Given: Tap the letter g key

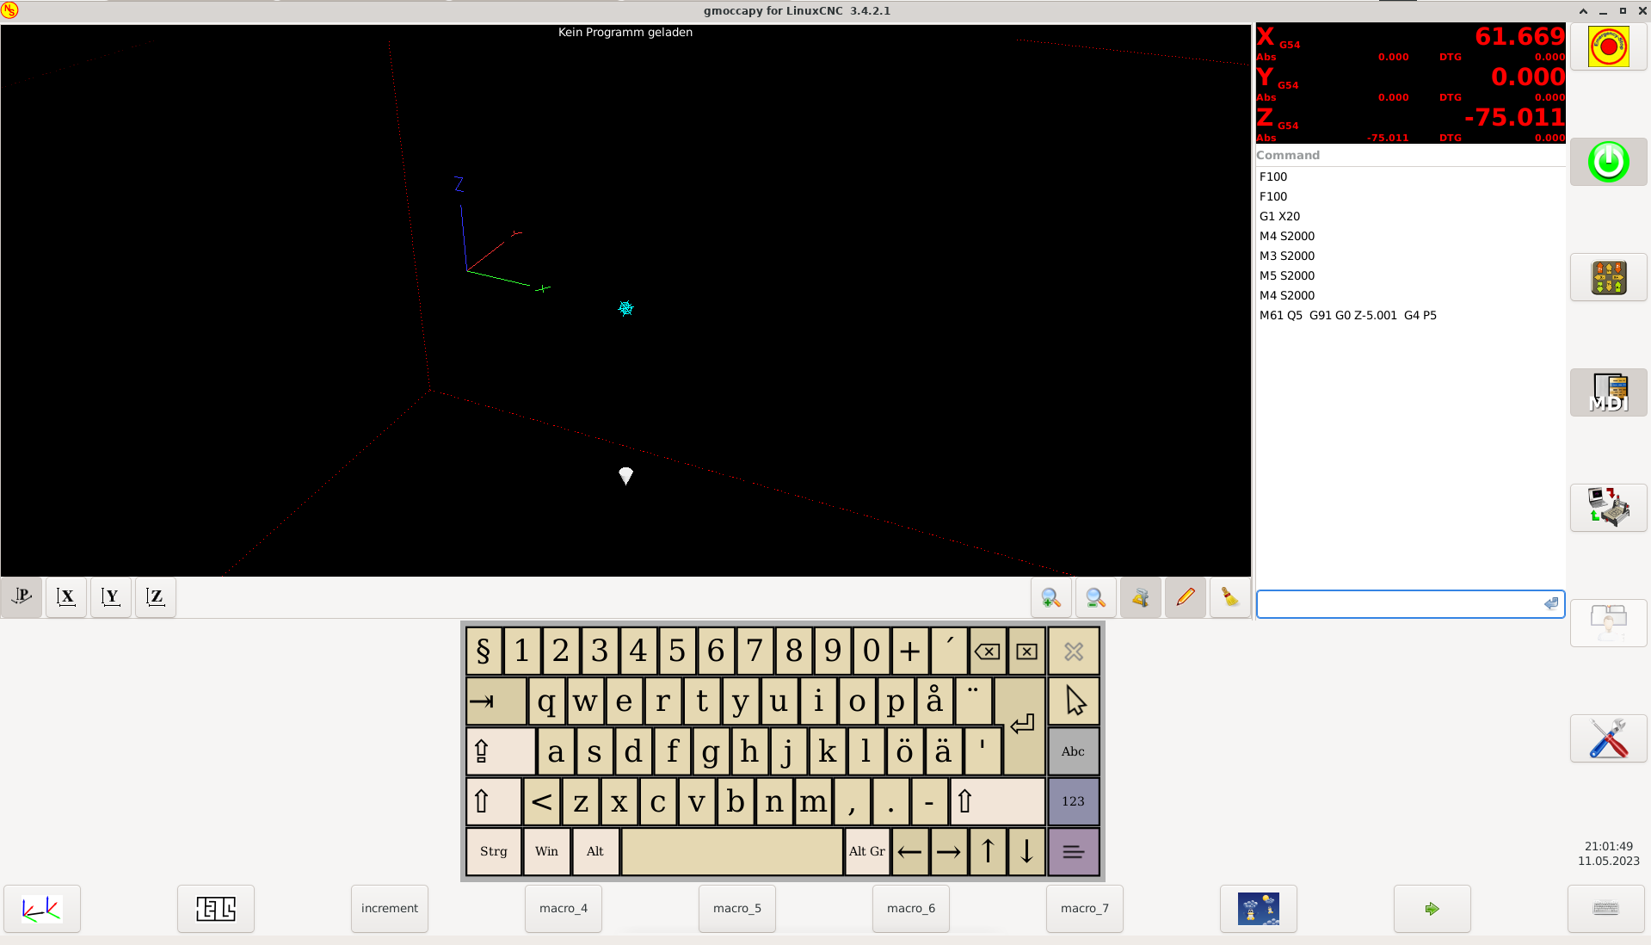Looking at the screenshot, I should pyautogui.click(x=711, y=751).
